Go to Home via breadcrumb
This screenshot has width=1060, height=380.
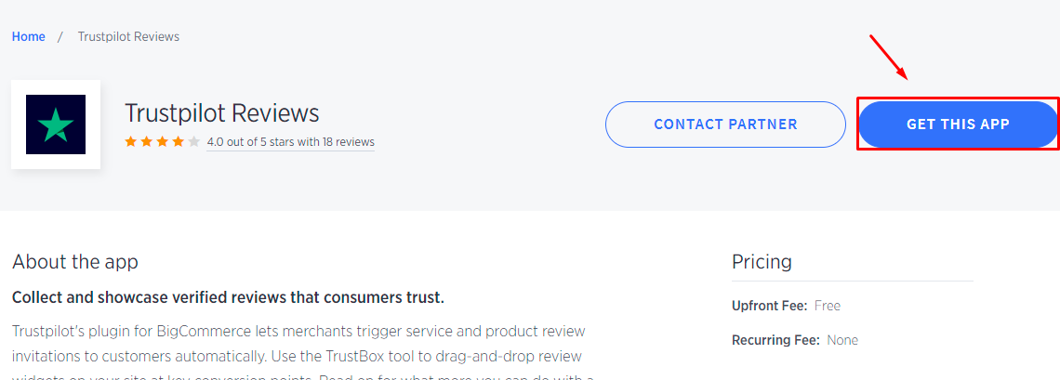[28, 36]
